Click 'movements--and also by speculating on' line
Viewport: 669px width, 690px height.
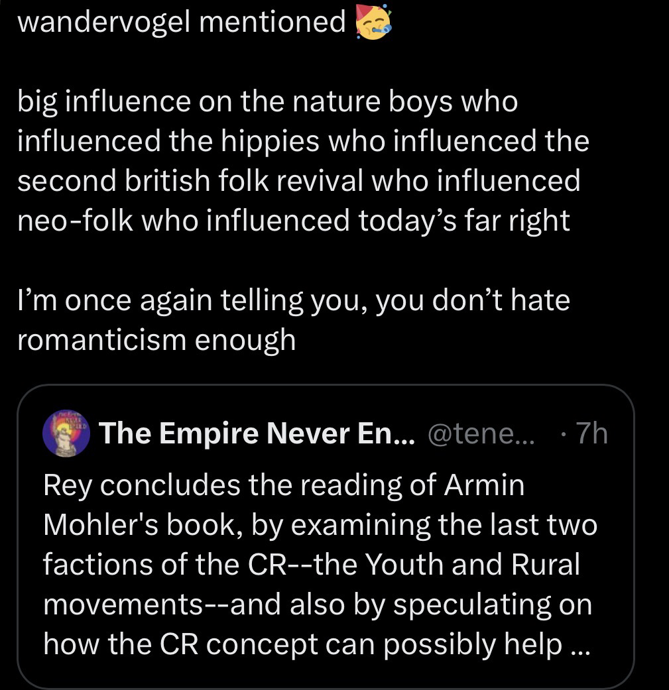pyautogui.click(x=317, y=604)
